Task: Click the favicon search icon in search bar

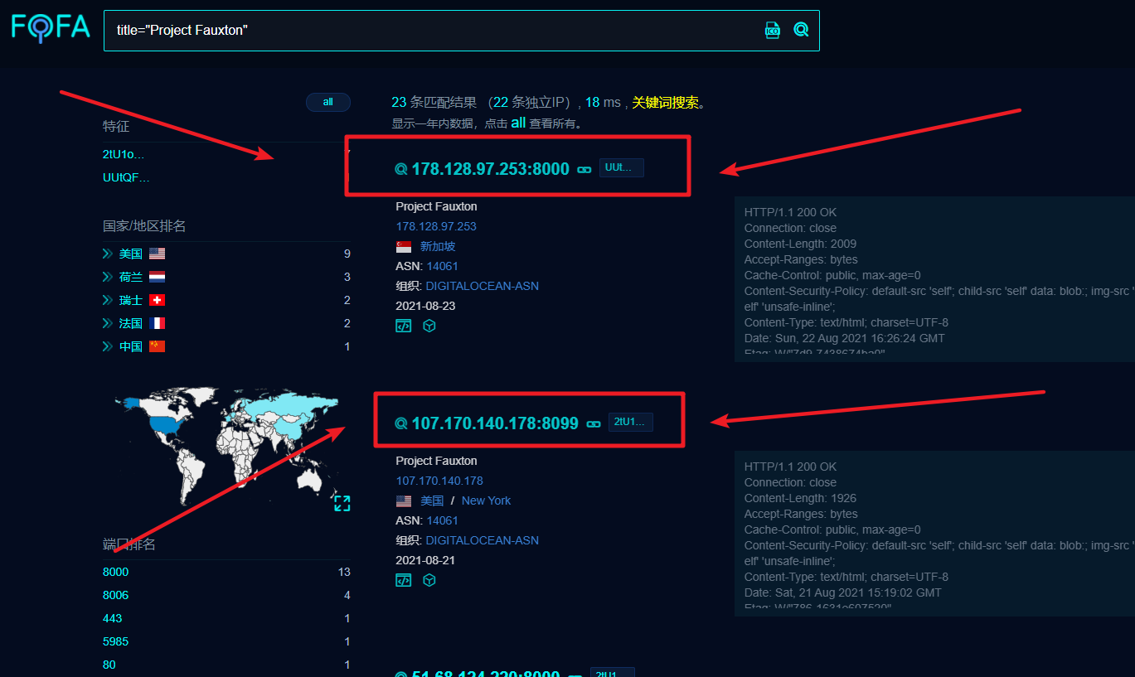Action: [x=772, y=29]
